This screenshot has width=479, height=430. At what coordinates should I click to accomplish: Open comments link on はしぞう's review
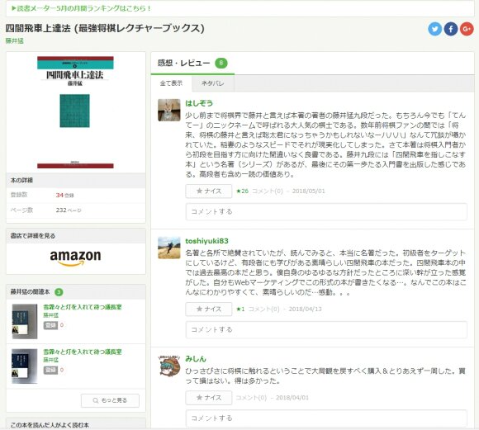268,191
